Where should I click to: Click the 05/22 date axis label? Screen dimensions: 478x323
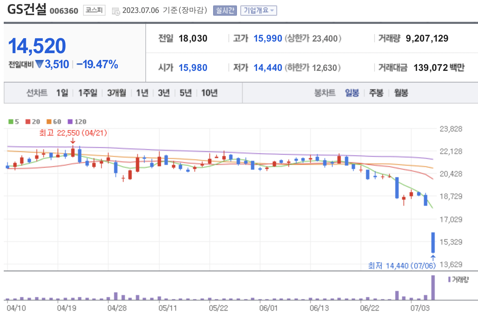click(218, 308)
